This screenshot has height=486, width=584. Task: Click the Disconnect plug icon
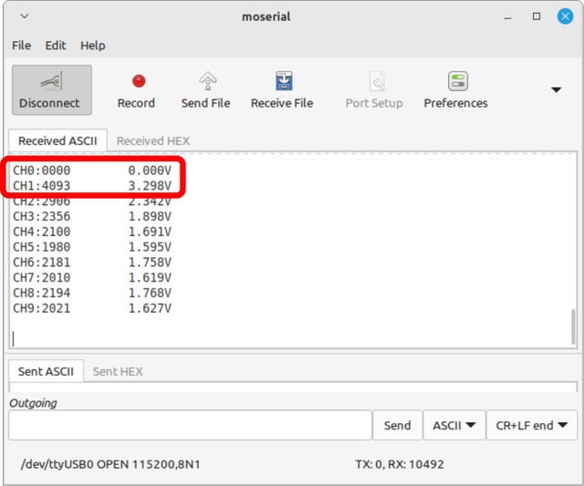(49, 81)
